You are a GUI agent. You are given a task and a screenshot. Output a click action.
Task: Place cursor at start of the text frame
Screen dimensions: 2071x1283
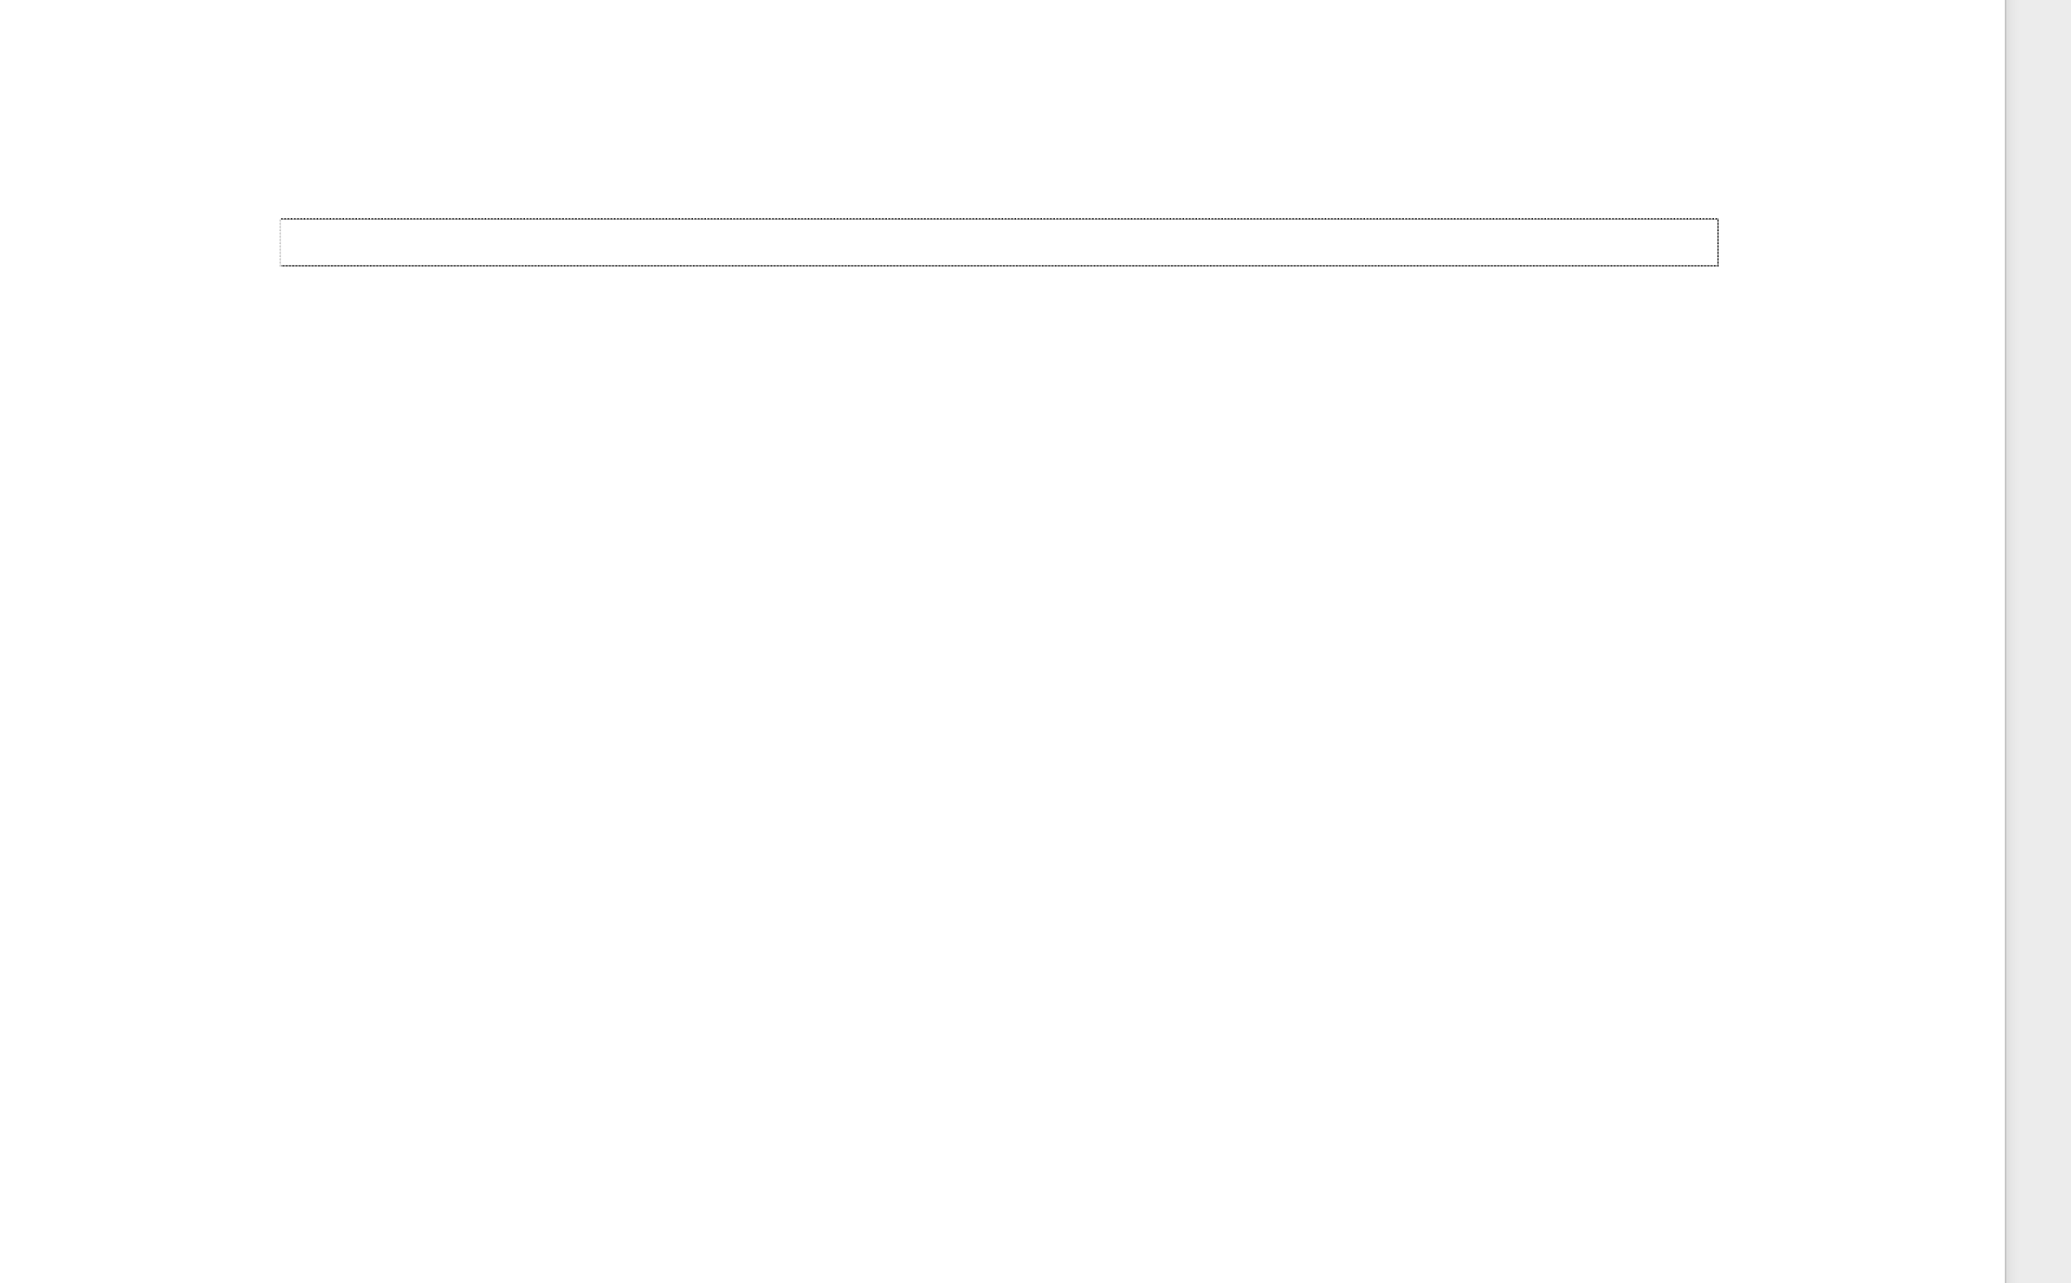(287, 242)
